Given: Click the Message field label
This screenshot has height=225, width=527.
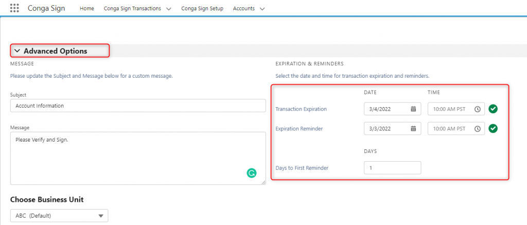Looking at the screenshot, I should (x=20, y=128).
